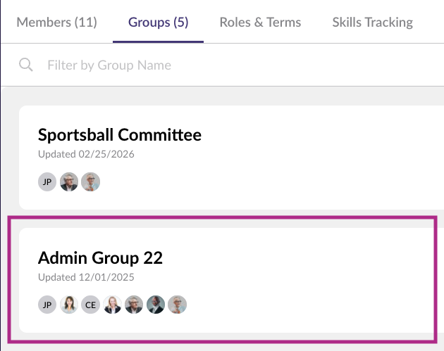The height and width of the screenshot is (351, 444).
Task: Click the Updated 12/01/2025 date text
Action: point(86,276)
